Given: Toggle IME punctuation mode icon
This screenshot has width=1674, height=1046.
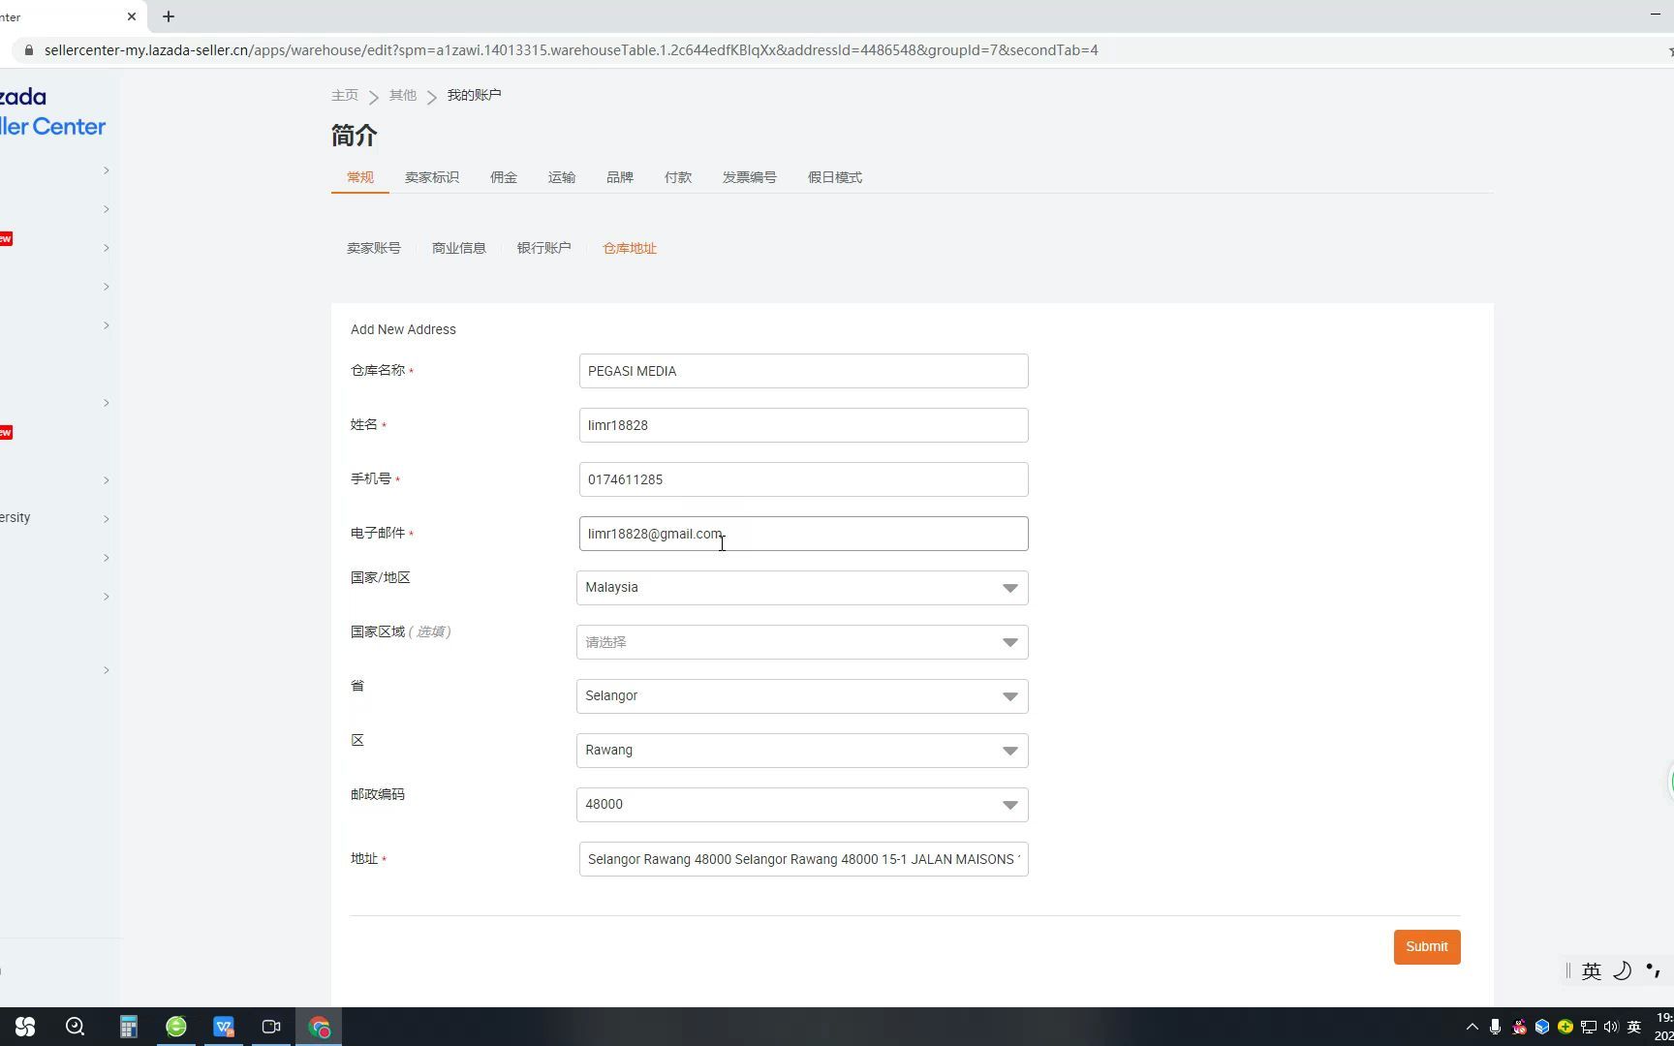Looking at the screenshot, I should tap(1653, 970).
